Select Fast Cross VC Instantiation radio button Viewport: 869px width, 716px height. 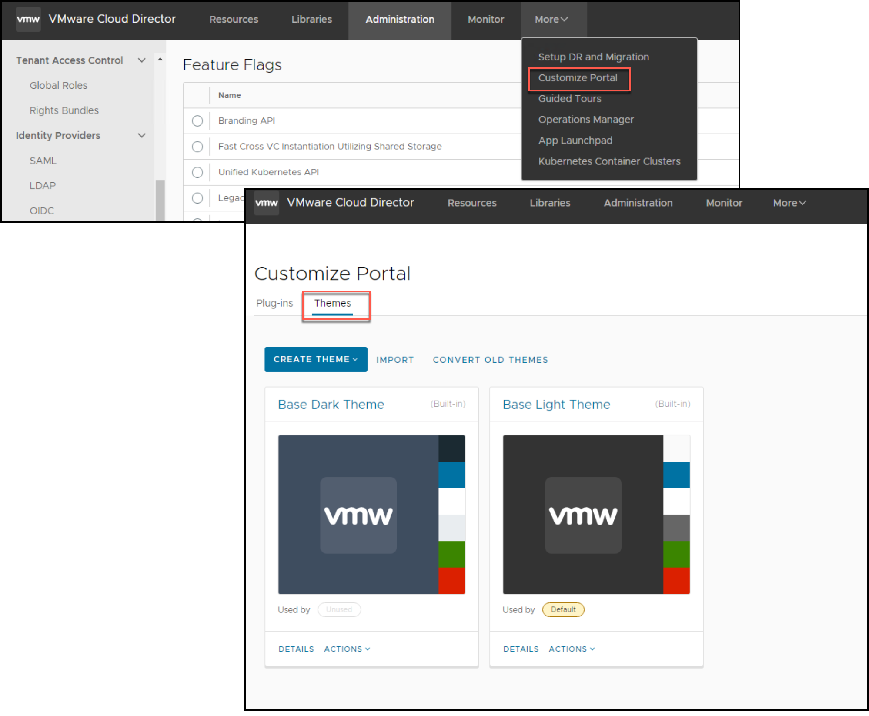197,147
